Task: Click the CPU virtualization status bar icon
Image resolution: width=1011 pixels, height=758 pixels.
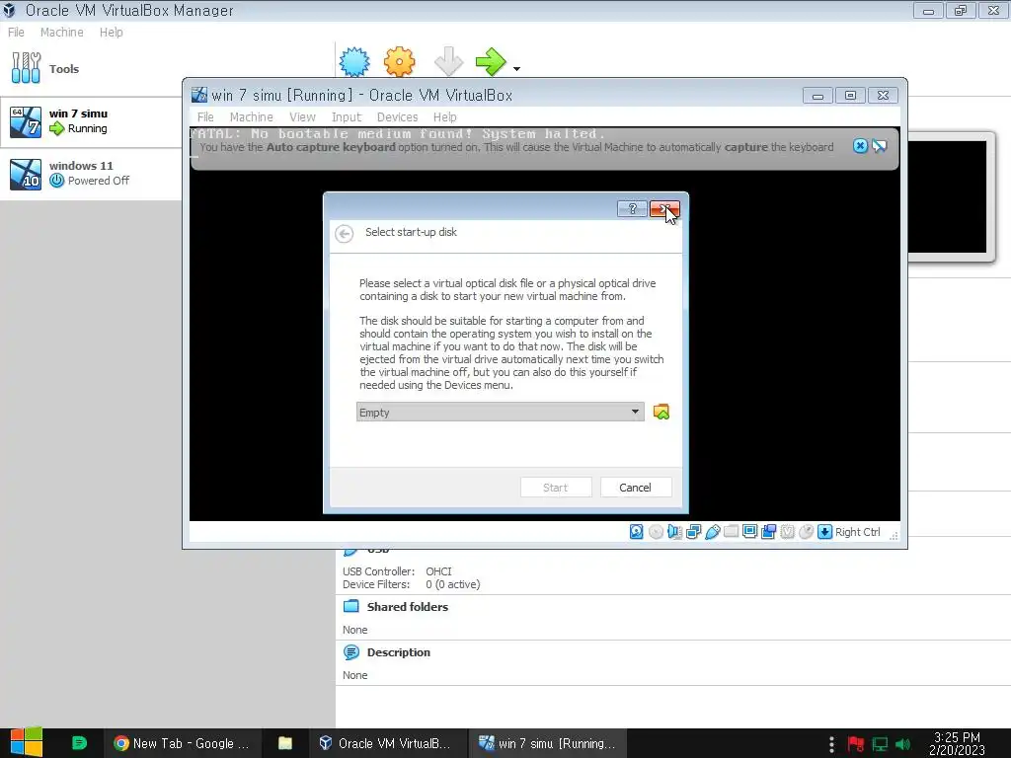Action: [x=787, y=532]
